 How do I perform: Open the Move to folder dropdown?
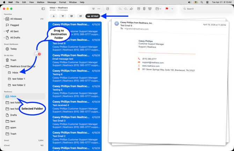(158, 9)
